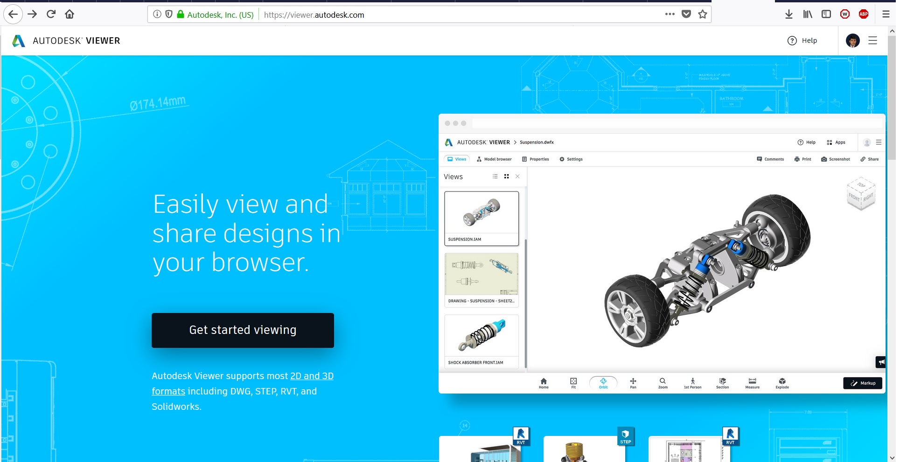Select the Explode tool
This screenshot has width=907, height=462.
[x=782, y=383]
